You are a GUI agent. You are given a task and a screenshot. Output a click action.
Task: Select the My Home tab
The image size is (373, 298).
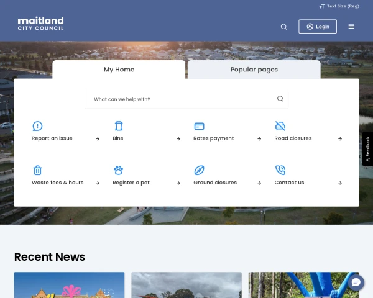tap(119, 70)
